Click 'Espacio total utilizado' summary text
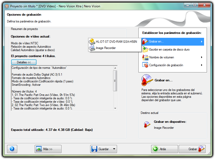The image size is (215, 159). tap(52, 130)
